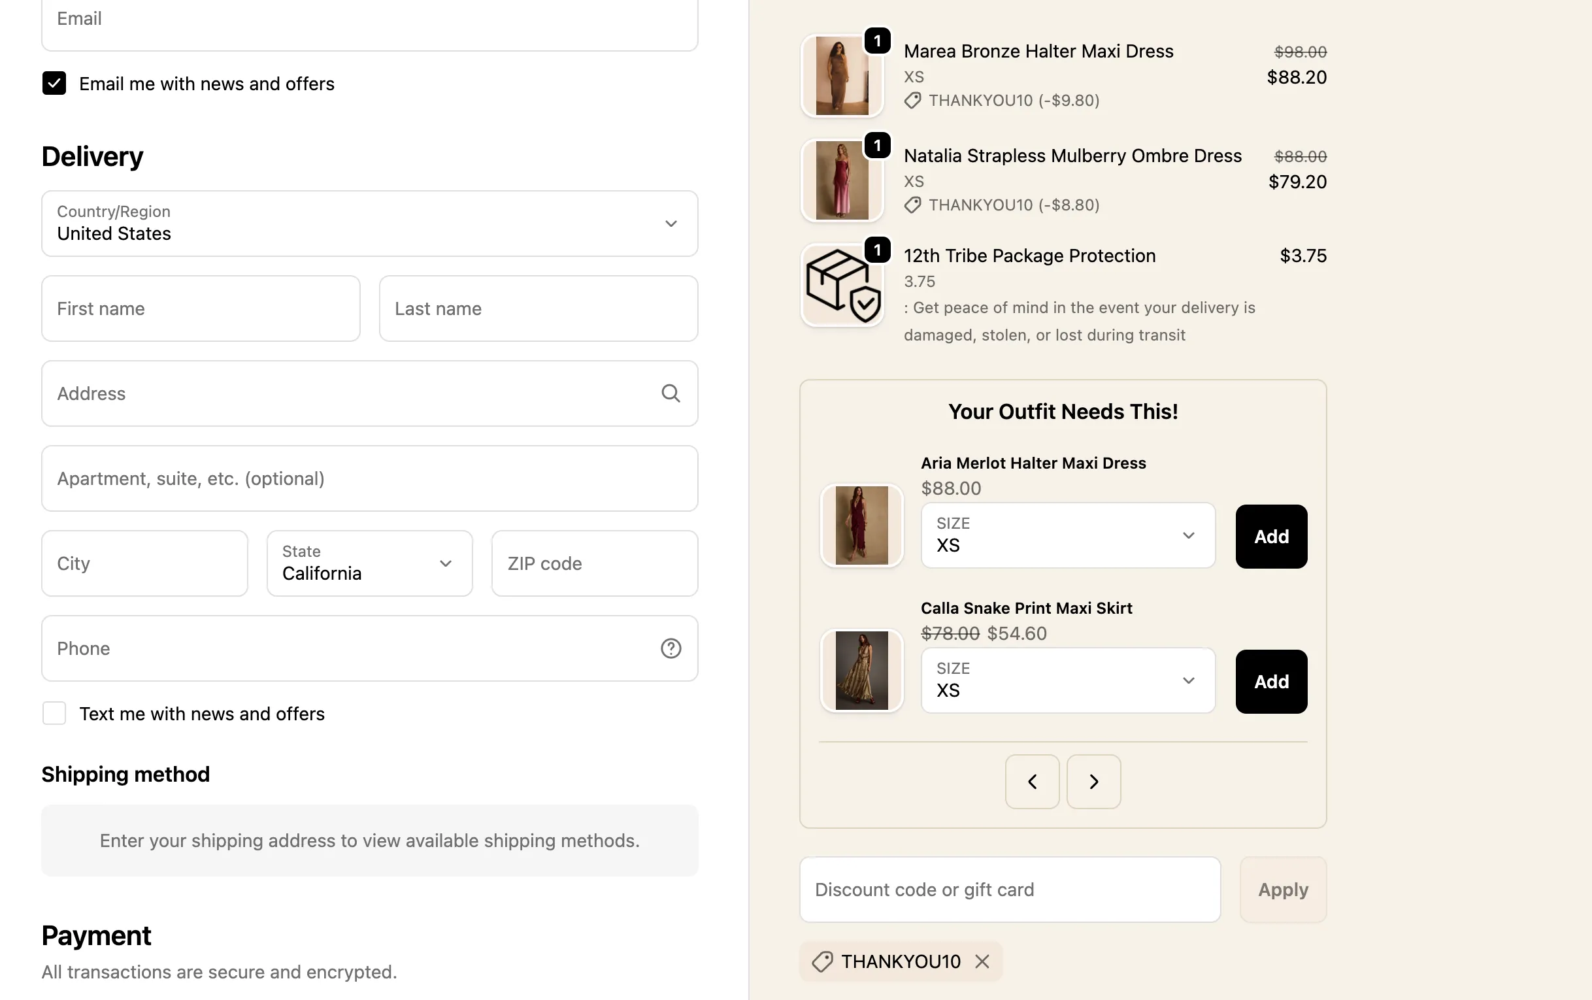Go to next outfit recommendations
The width and height of the screenshot is (1592, 1000).
click(x=1093, y=782)
